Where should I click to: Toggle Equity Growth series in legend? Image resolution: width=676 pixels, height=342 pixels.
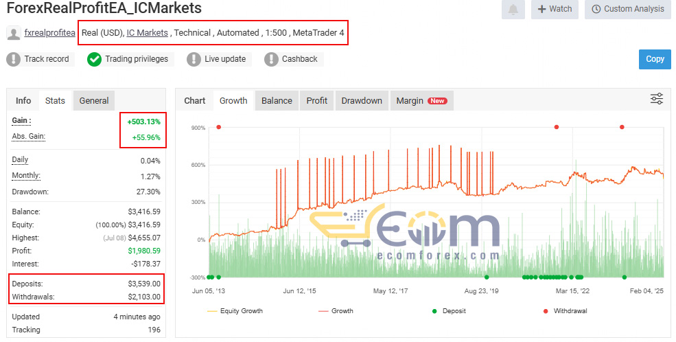[235, 311]
